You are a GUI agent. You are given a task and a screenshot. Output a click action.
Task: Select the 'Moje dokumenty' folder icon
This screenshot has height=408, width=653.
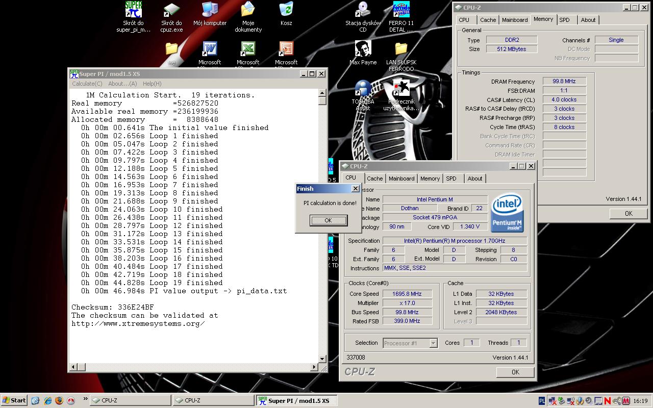click(248, 10)
